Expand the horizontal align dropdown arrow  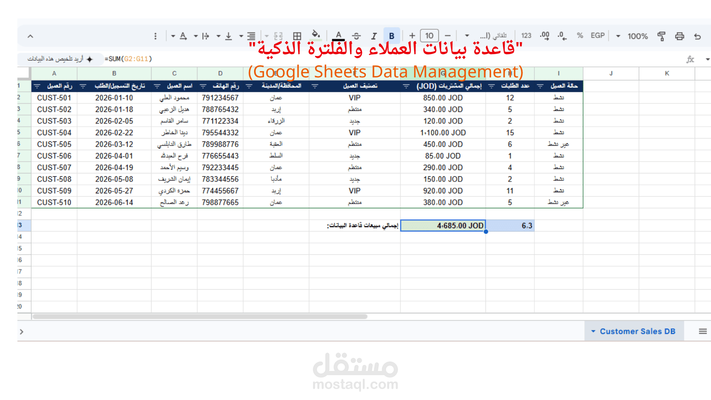point(241,36)
